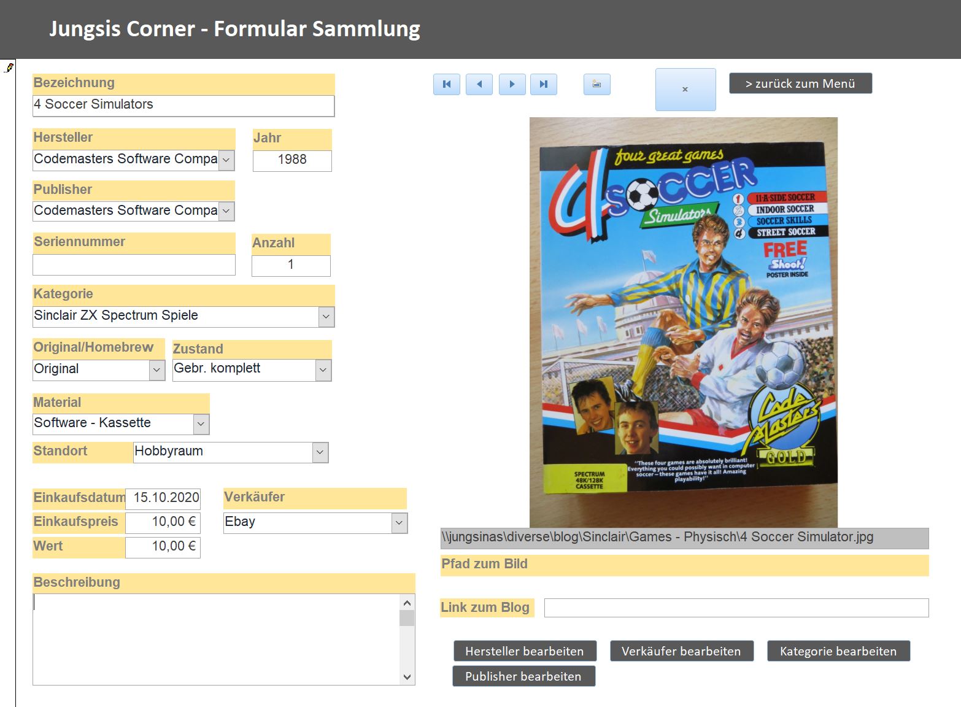The width and height of the screenshot is (961, 707).
Task: Open the Hersteller dropdown
Action: point(226,160)
